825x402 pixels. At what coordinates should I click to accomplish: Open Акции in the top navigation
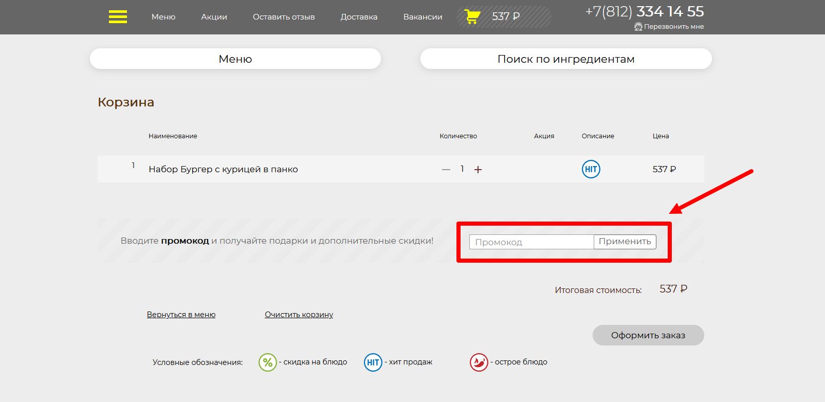(x=214, y=17)
